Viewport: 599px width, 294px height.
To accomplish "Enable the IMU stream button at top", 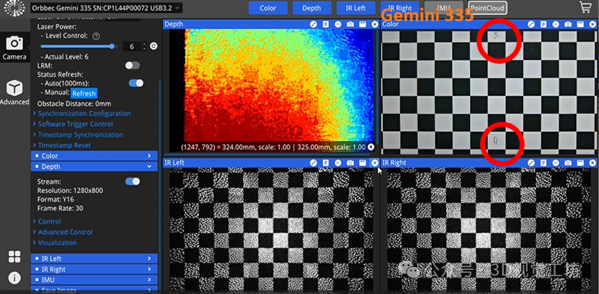I will coord(443,8).
